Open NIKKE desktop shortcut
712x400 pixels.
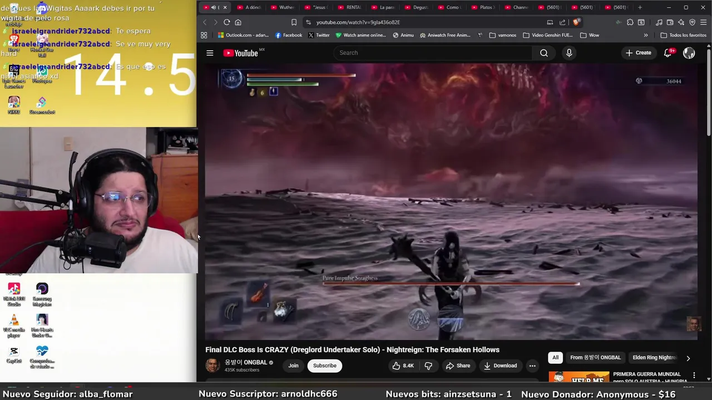(14, 105)
